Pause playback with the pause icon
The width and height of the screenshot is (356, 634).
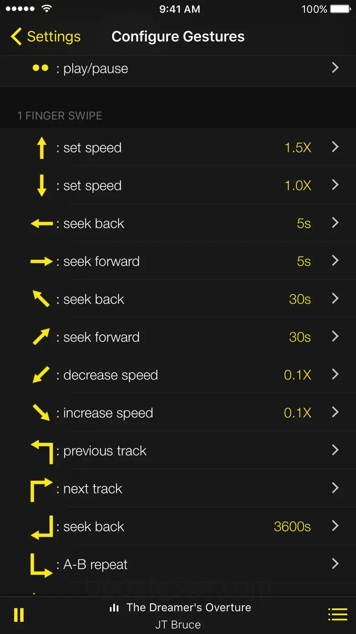point(19,615)
